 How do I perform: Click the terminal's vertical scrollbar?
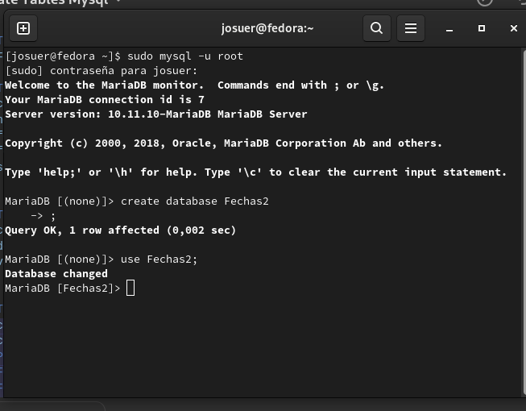(524, 222)
